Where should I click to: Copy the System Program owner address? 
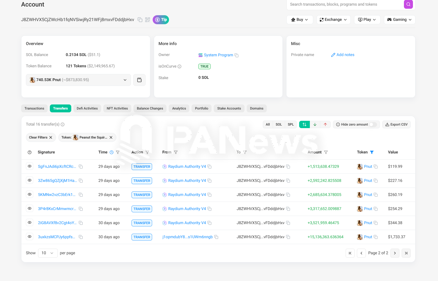[x=237, y=55]
